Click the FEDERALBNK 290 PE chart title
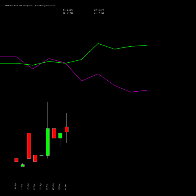The height and width of the screenshot is (196, 196). point(30,6)
